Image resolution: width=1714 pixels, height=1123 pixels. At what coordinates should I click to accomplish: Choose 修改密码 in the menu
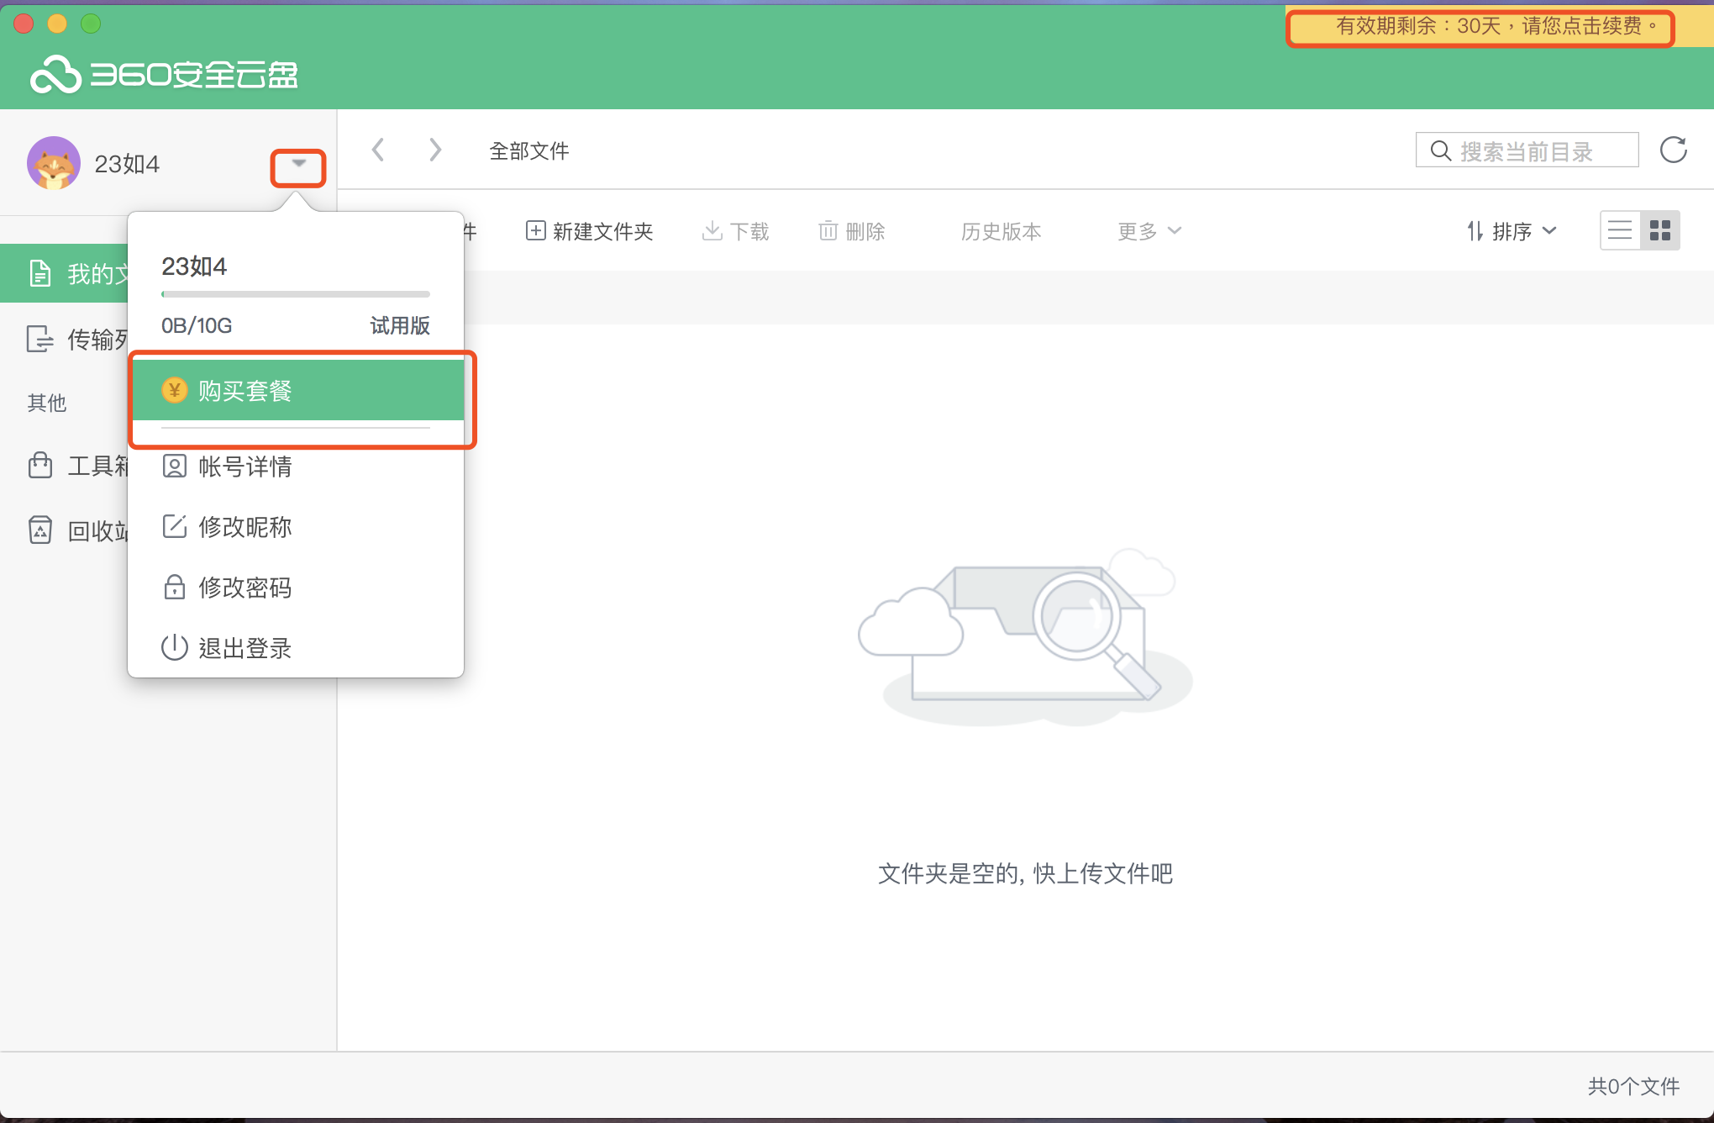click(296, 588)
